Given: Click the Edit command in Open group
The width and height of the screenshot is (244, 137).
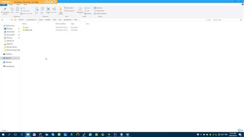Looking at the screenshot, I should [87, 11].
